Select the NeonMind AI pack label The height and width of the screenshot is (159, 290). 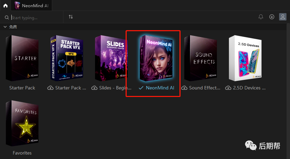(x=160, y=88)
